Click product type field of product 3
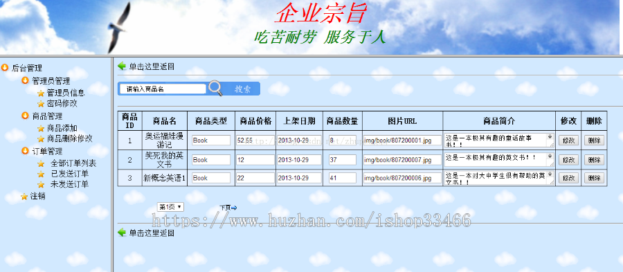 [211, 178]
